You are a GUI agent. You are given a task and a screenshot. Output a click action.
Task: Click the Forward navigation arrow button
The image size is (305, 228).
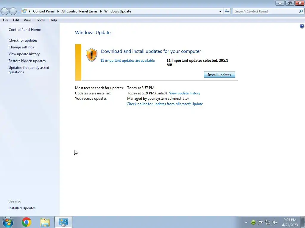click(x=13, y=11)
